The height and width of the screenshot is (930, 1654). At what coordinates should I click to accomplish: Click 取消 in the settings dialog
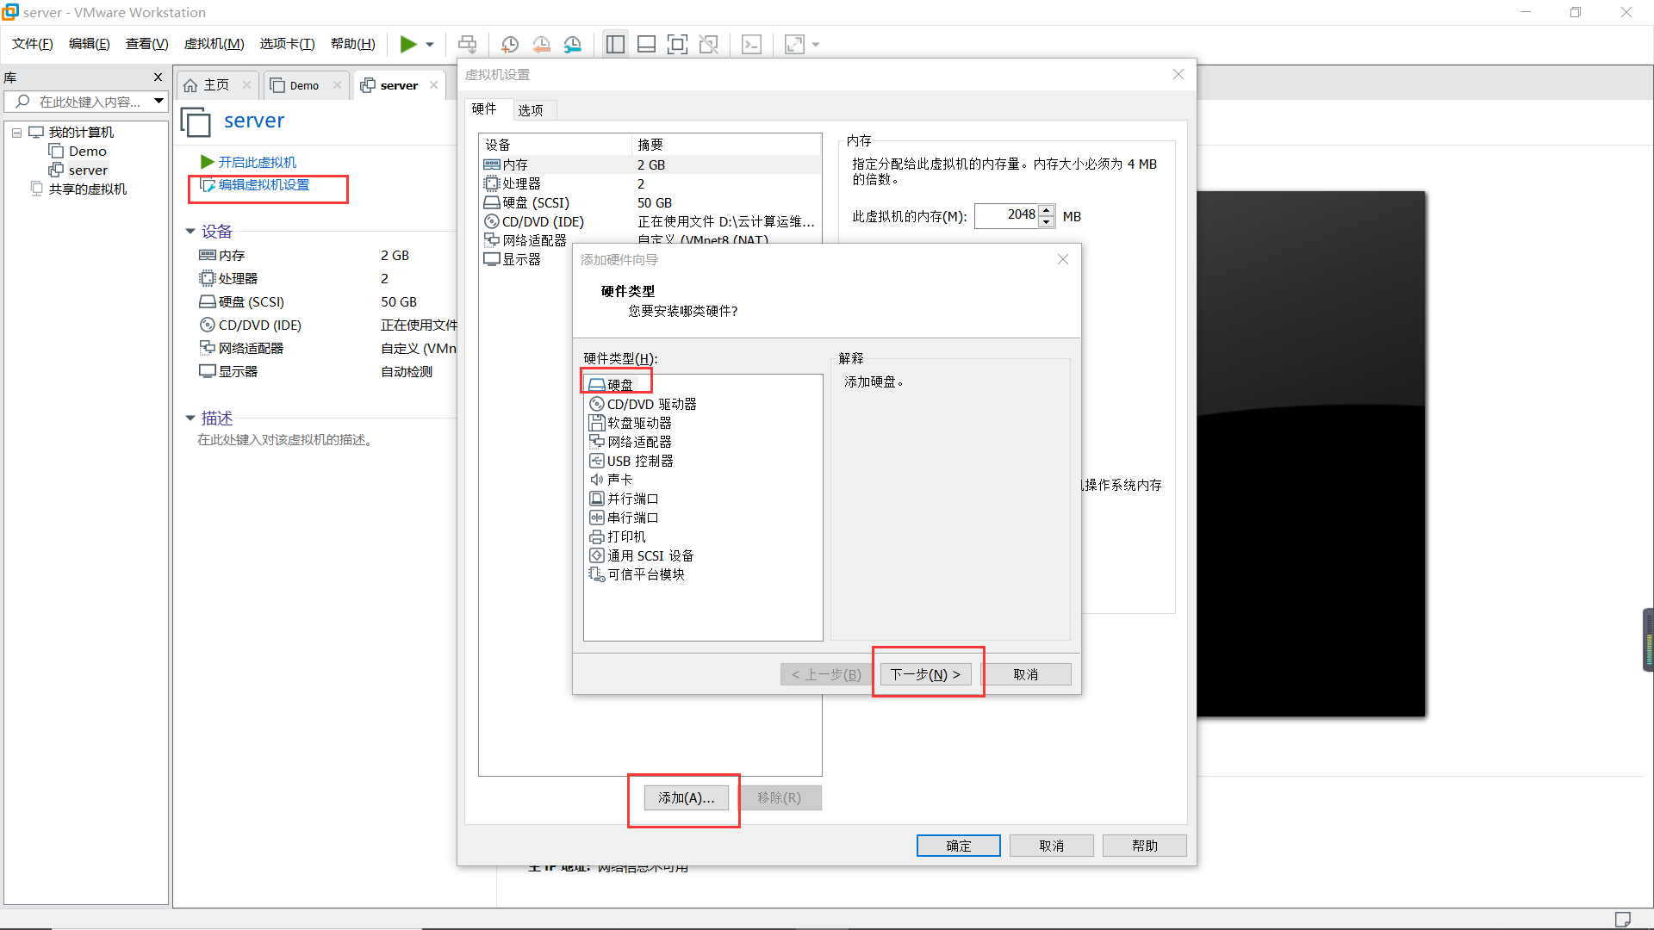coord(1051,846)
